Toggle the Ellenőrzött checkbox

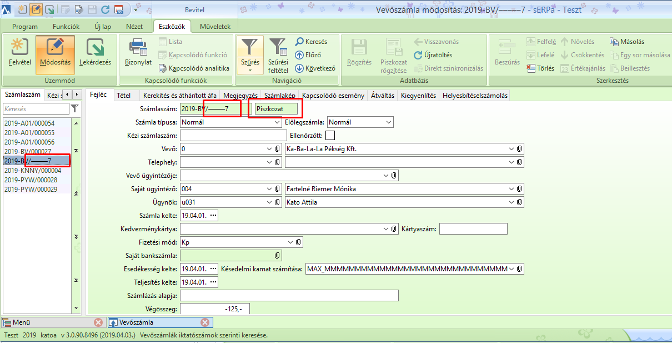[x=330, y=135]
